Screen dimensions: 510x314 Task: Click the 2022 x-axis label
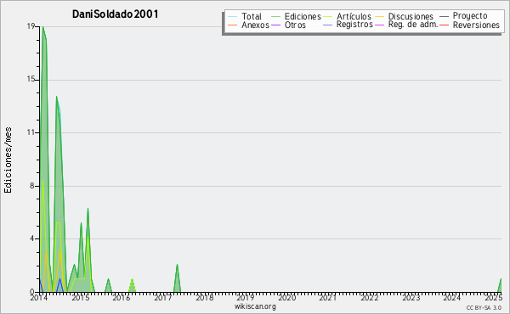pos(369,298)
